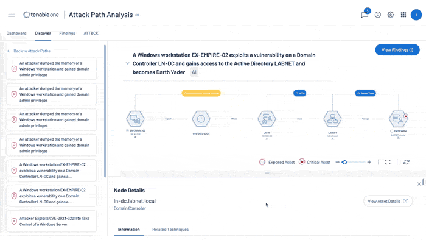Click the yellow technique tag on the graph

(x=201, y=93)
